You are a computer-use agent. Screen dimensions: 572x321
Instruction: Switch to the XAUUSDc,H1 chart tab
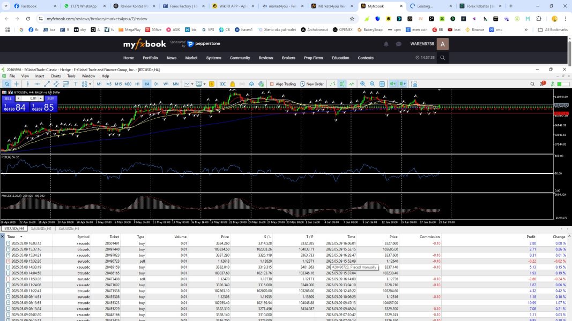pos(41,228)
